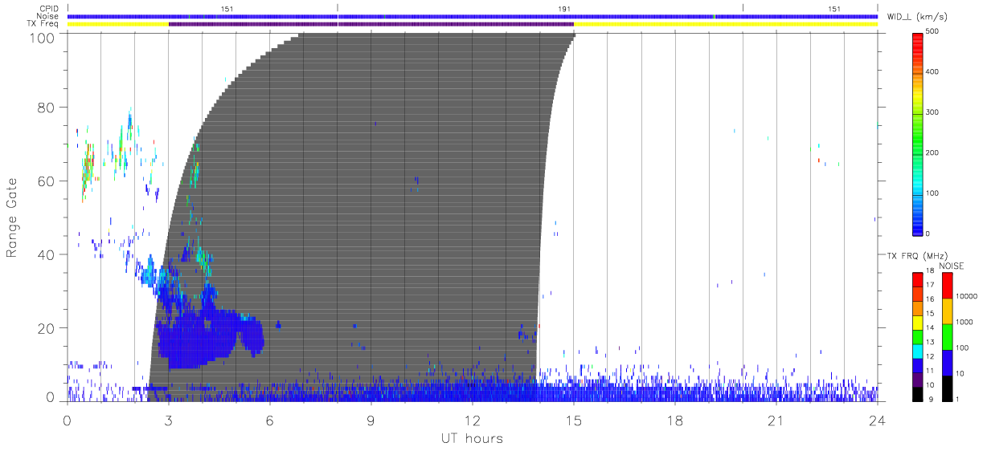This screenshot has height=455, width=987.
Task: Click Range Gate axis tick '20'
Action: pos(47,328)
